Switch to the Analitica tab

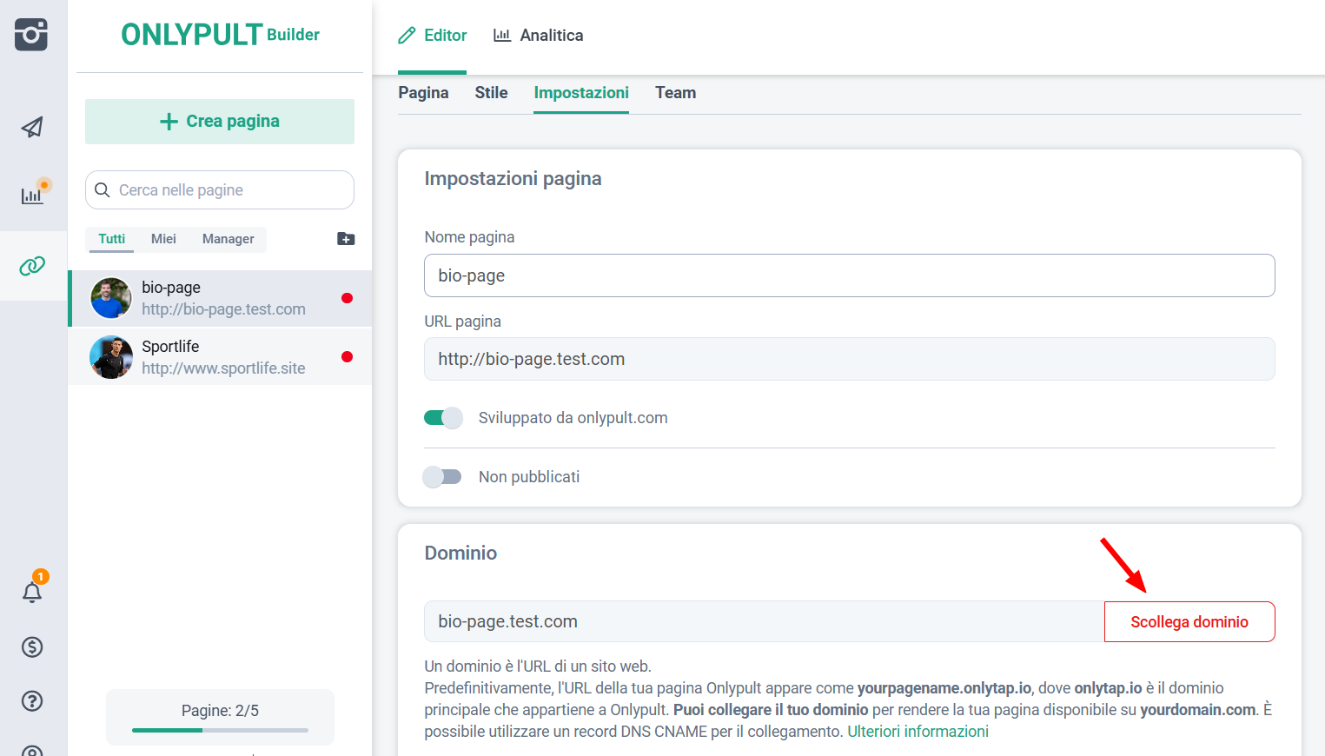click(x=538, y=36)
